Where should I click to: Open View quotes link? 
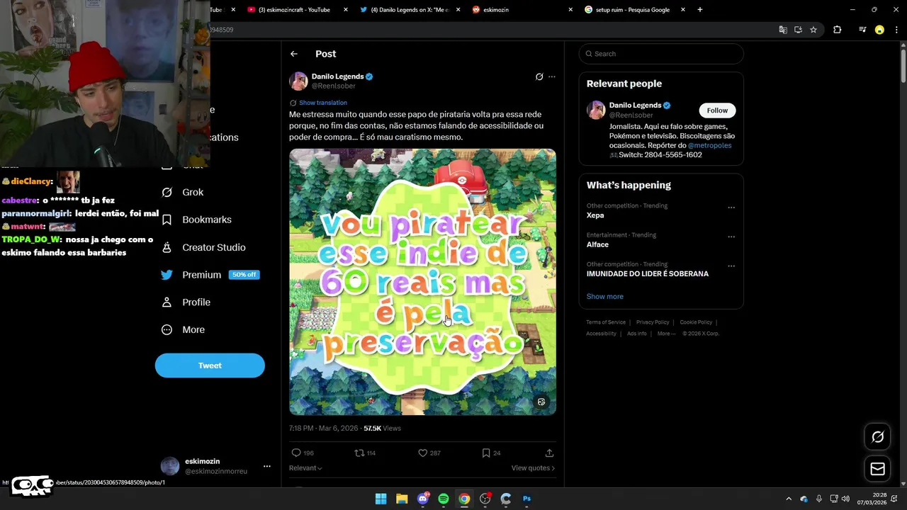pos(533,468)
